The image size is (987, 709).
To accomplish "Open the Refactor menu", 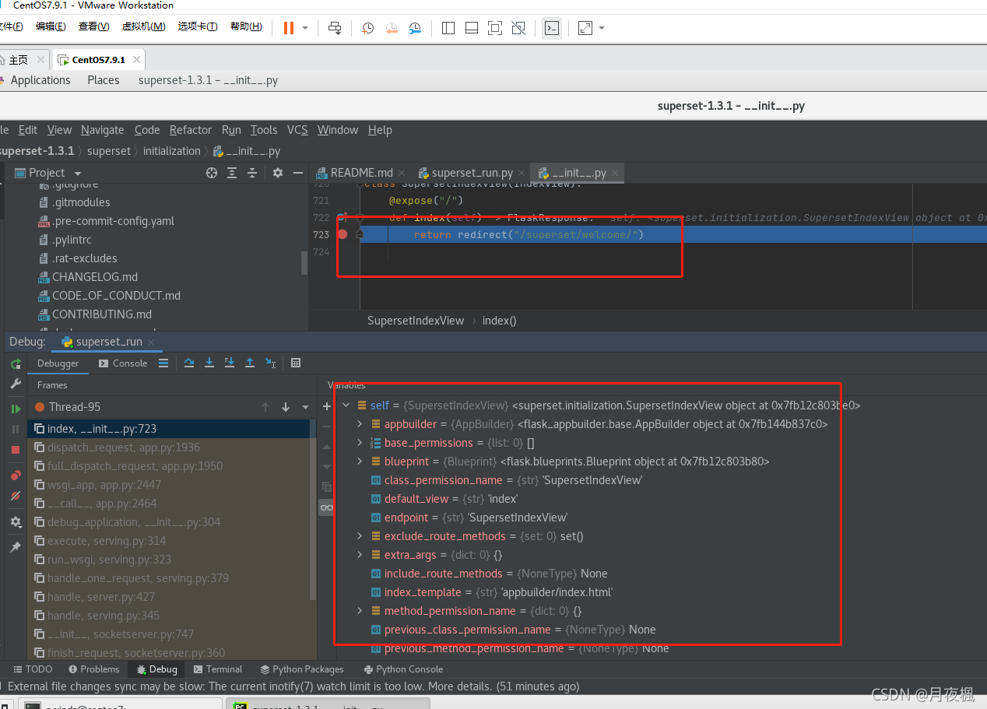I will pos(191,130).
